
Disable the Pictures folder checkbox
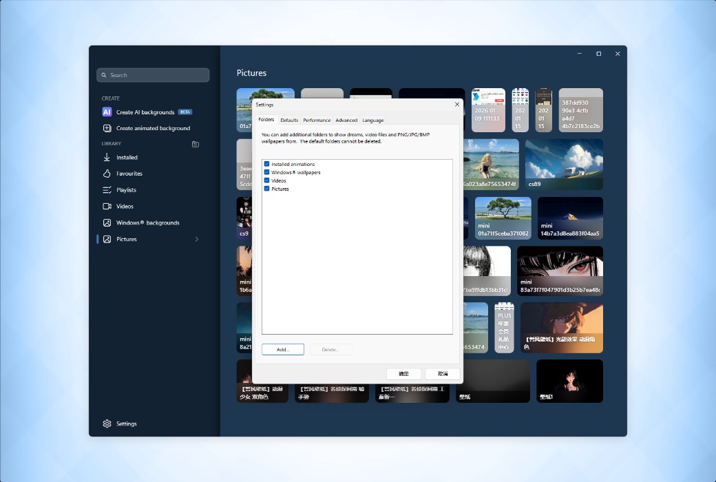266,189
